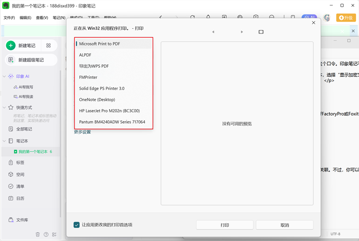Click 快捷方式 star icon

pos(11,107)
